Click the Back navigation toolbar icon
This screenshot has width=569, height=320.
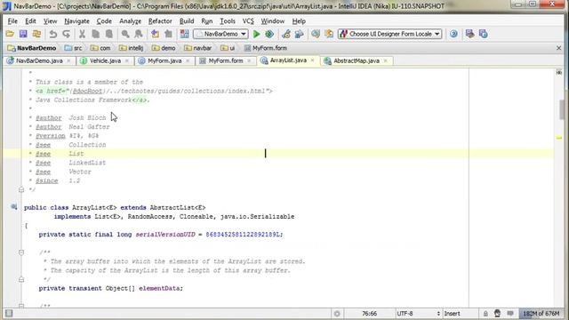pyautogui.click(x=155, y=34)
